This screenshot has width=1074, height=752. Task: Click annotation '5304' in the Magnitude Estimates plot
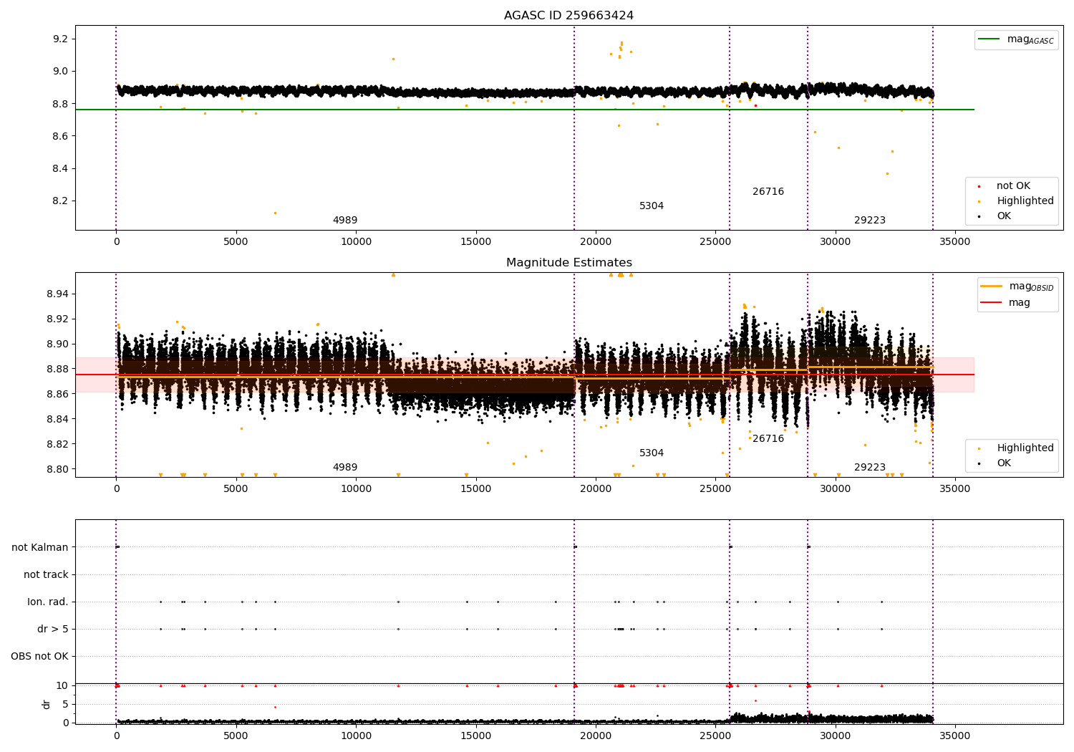(x=652, y=453)
